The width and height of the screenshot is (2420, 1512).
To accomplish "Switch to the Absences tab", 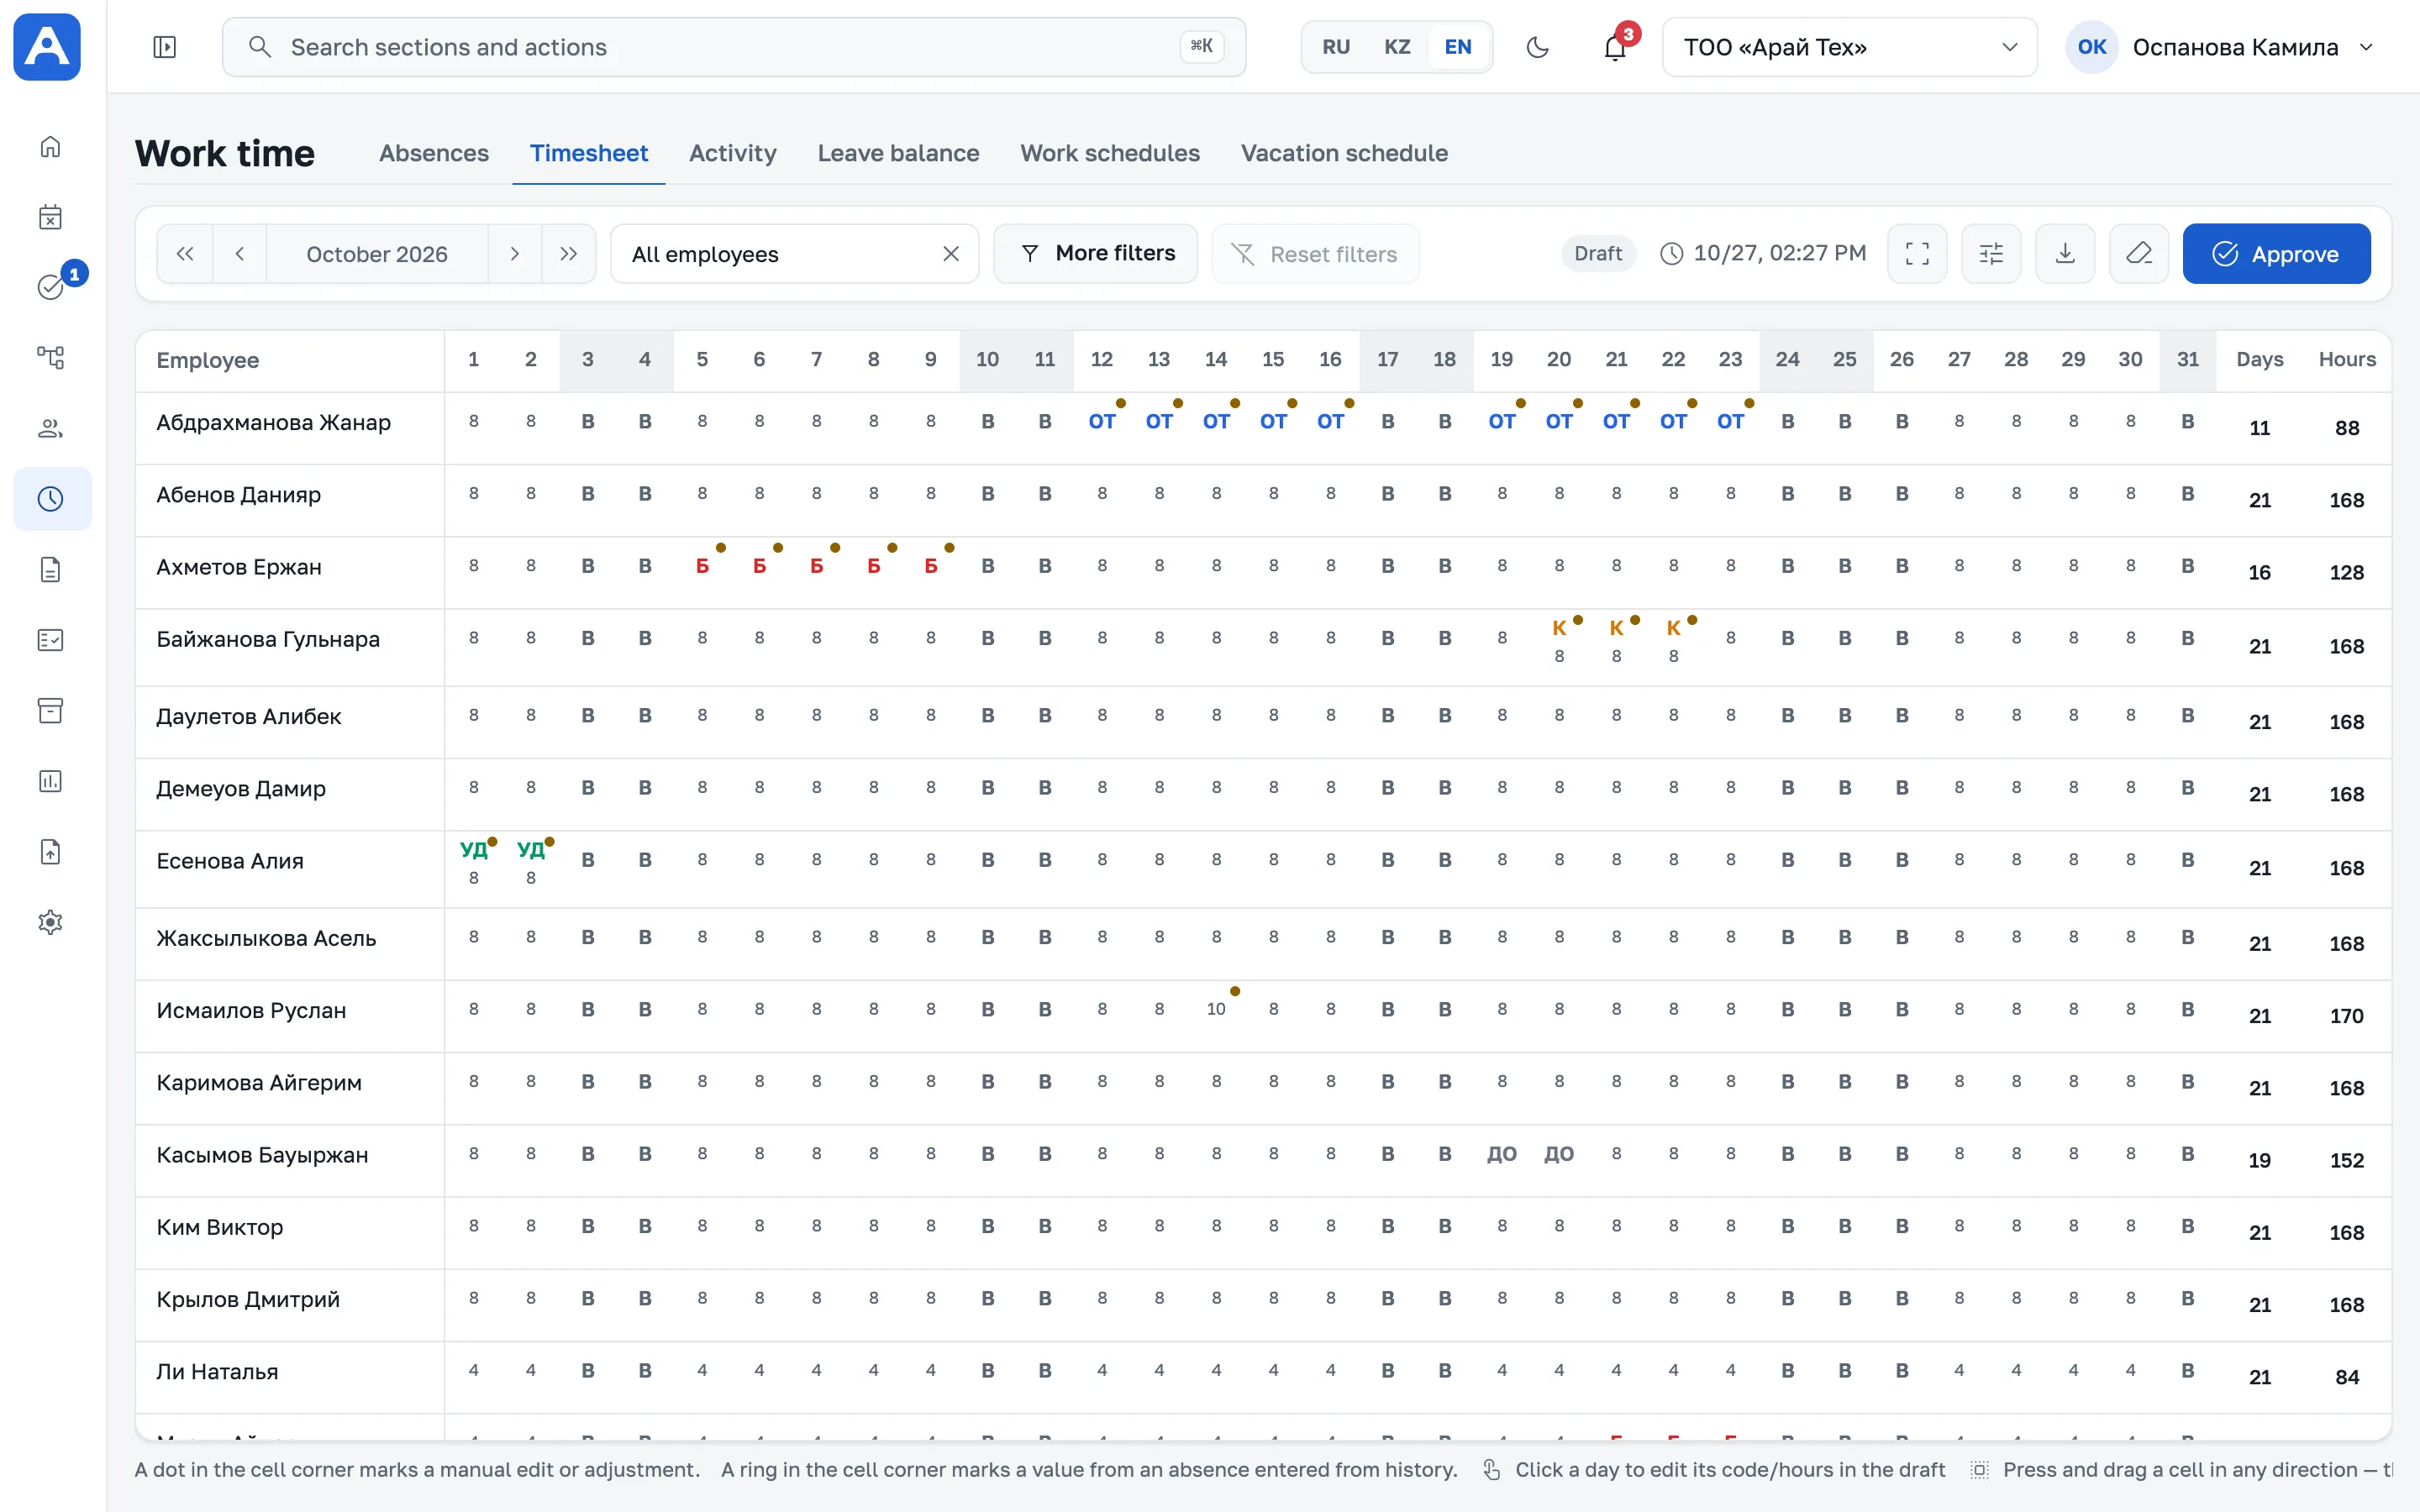I will [434, 153].
